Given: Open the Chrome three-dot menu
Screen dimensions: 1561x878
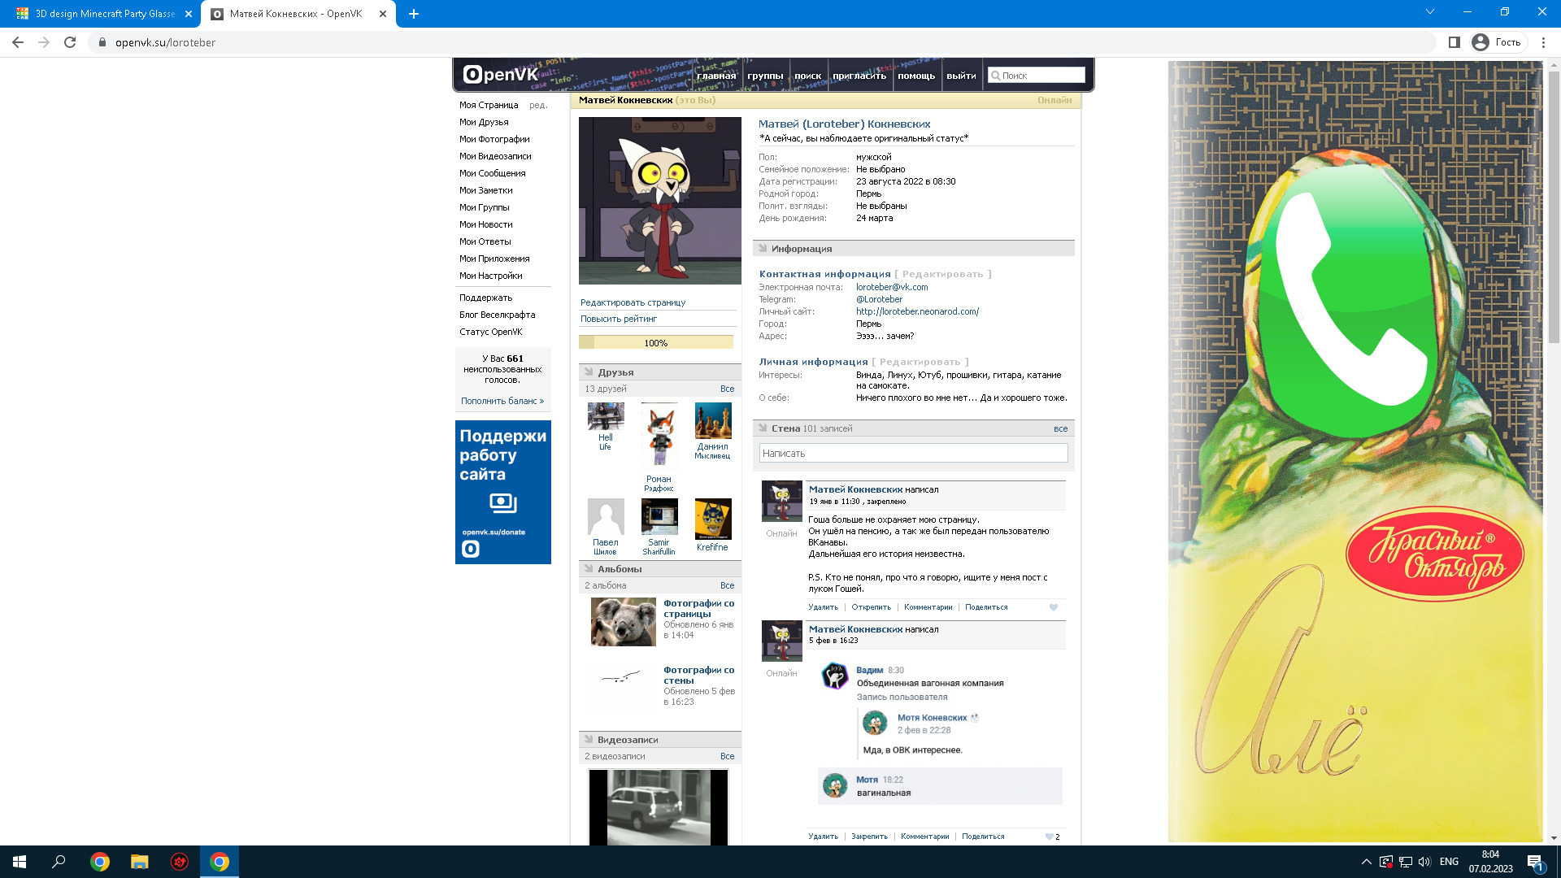Looking at the screenshot, I should pos(1543,42).
